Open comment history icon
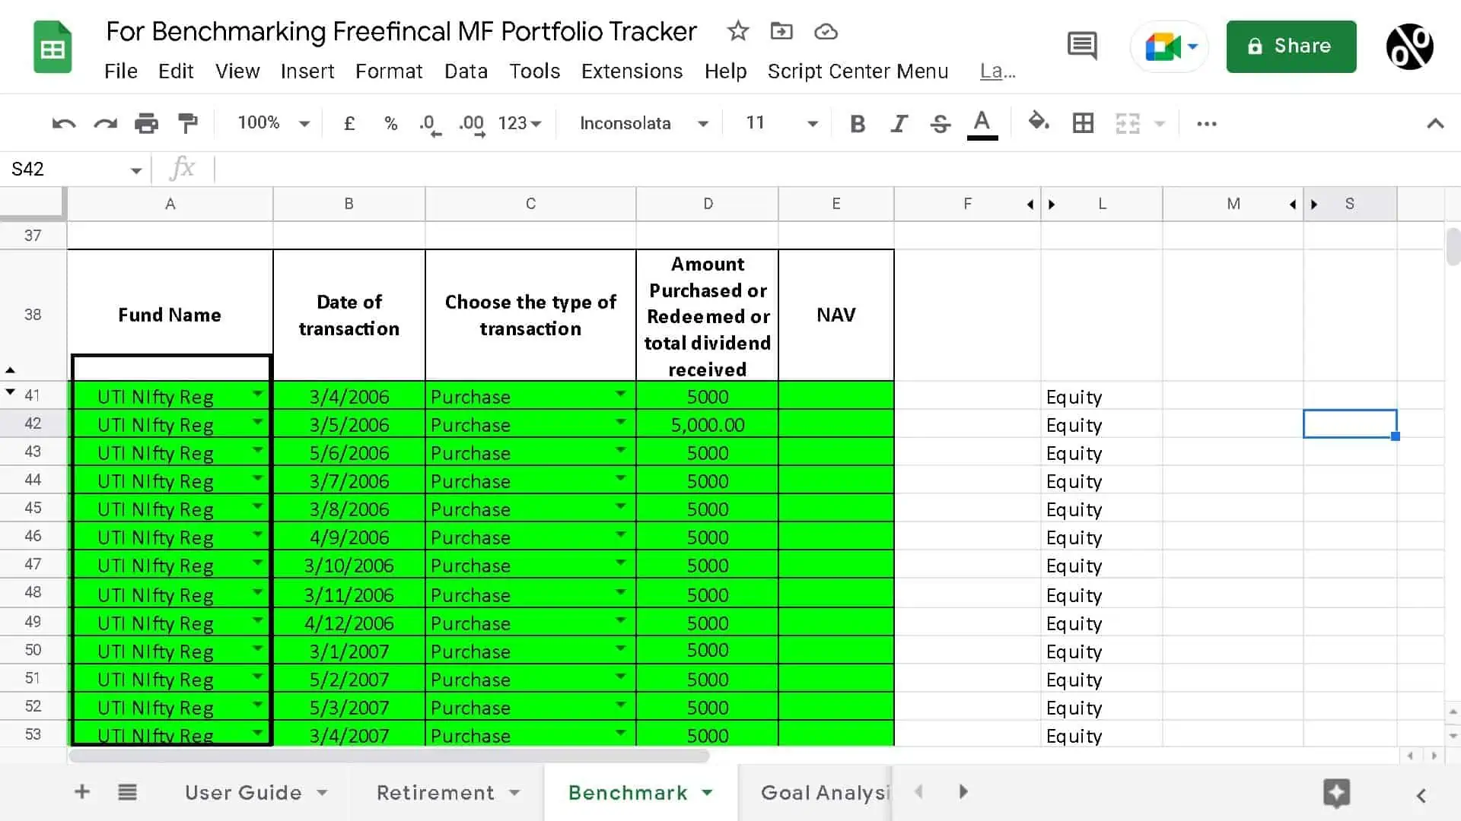 (1082, 46)
